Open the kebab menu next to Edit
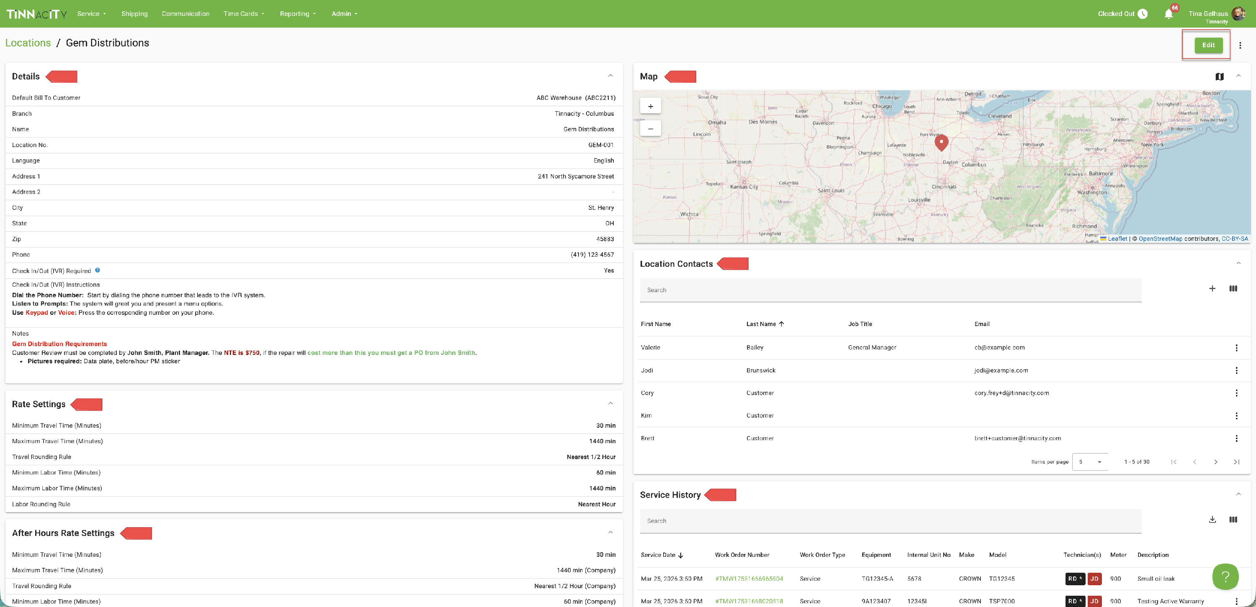1256x607 pixels. click(x=1240, y=45)
